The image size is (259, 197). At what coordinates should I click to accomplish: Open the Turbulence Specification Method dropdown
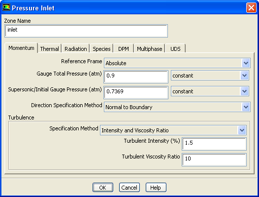tap(173, 130)
